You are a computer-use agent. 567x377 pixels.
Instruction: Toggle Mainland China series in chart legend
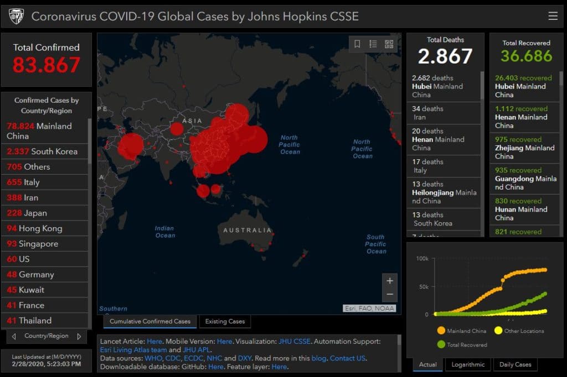463,331
